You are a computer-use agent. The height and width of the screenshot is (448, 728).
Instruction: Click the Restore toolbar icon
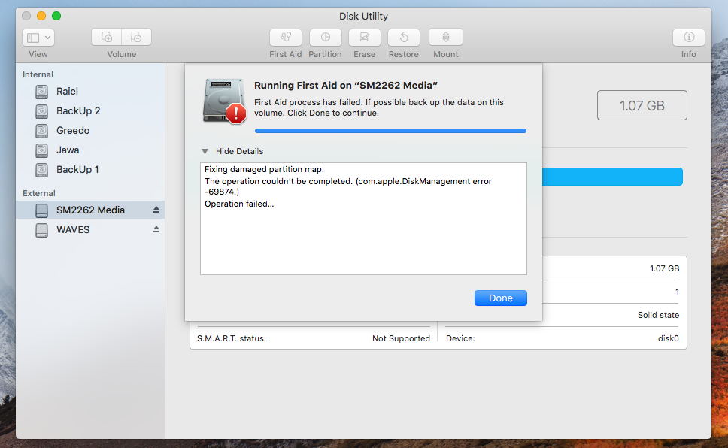[x=403, y=37]
